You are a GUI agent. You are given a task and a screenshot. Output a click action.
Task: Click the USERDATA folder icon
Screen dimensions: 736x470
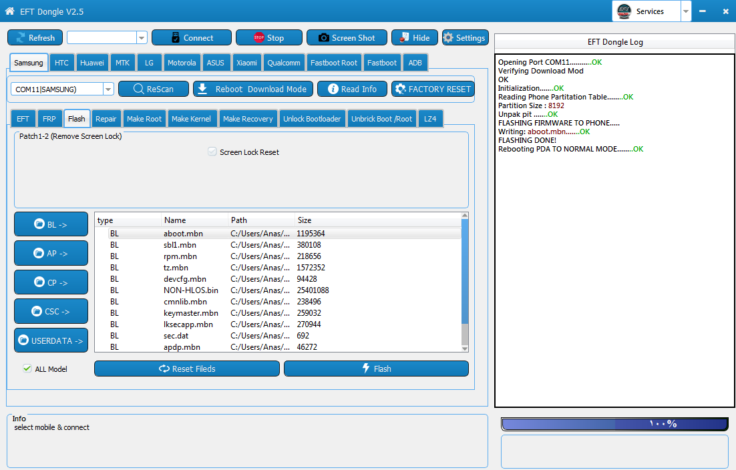pyautogui.click(x=23, y=340)
